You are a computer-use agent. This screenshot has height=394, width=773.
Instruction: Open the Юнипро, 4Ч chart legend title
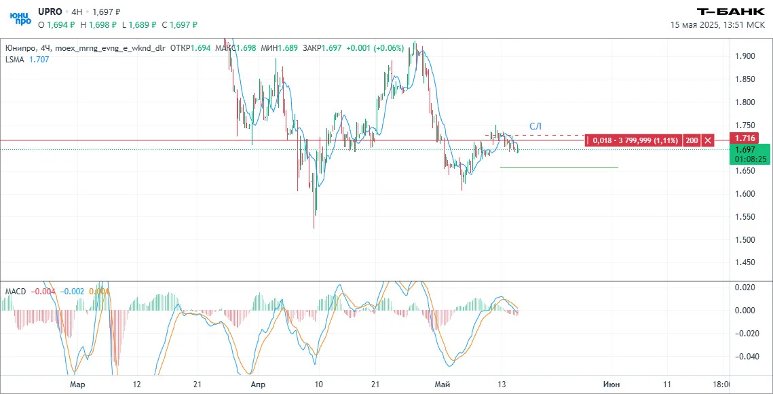85,48
